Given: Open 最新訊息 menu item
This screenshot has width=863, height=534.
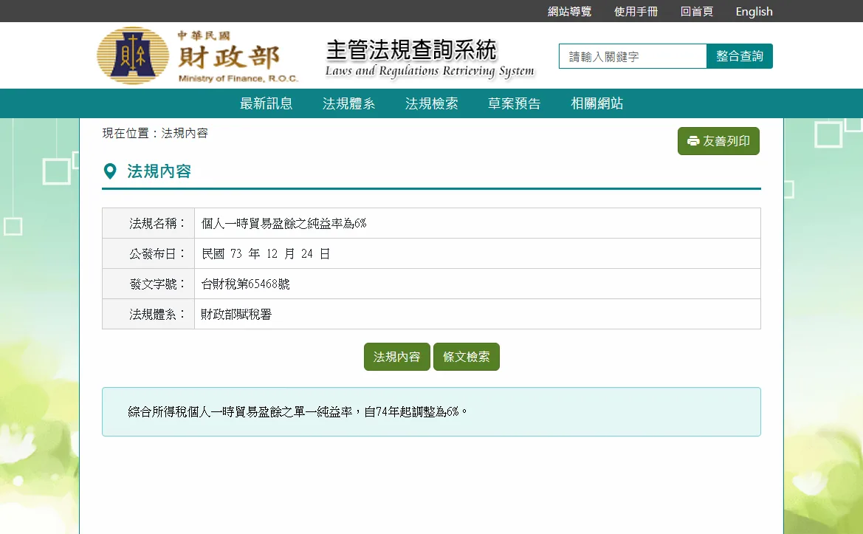Looking at the screenshot, I should (x=266, y=103).
